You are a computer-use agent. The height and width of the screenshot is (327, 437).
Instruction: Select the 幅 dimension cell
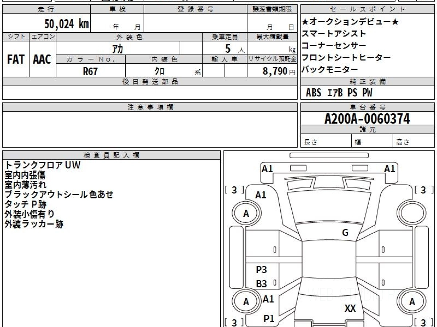click(372, 141)
